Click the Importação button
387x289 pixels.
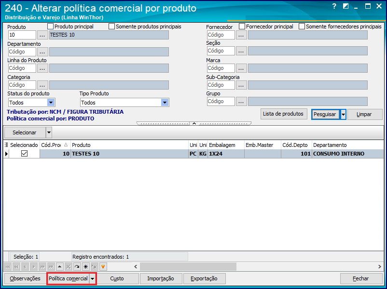(x=161, y=279)
